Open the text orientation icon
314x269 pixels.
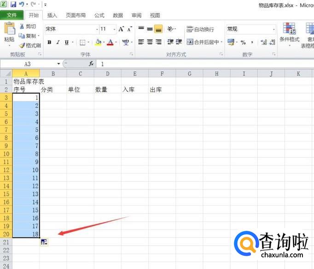(170, 29)
